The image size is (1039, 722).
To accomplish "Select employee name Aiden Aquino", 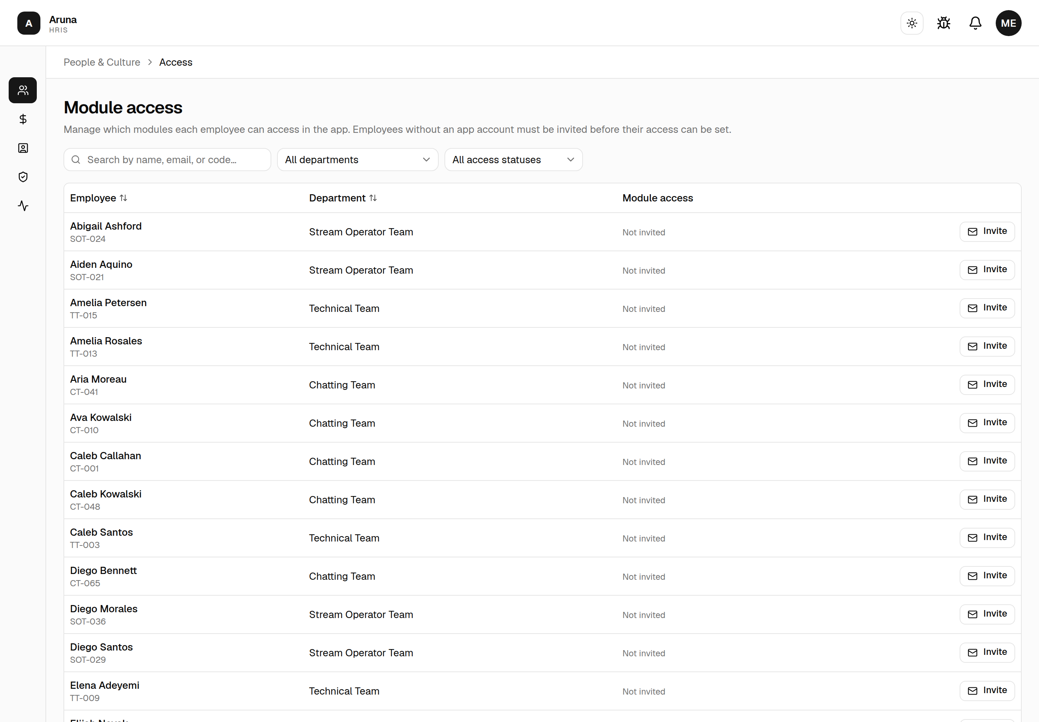I will point(101,265).
